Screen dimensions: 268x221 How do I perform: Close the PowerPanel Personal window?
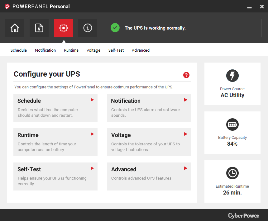pyautogui.click(x=262, y=7)
